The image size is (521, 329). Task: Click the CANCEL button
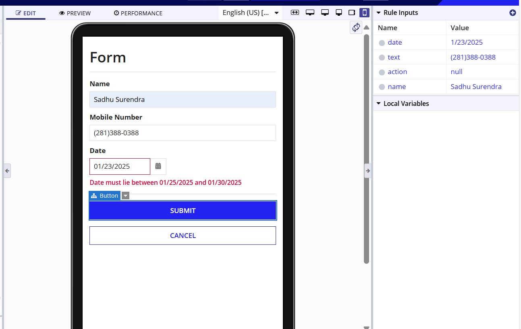[x=183, y=236]
